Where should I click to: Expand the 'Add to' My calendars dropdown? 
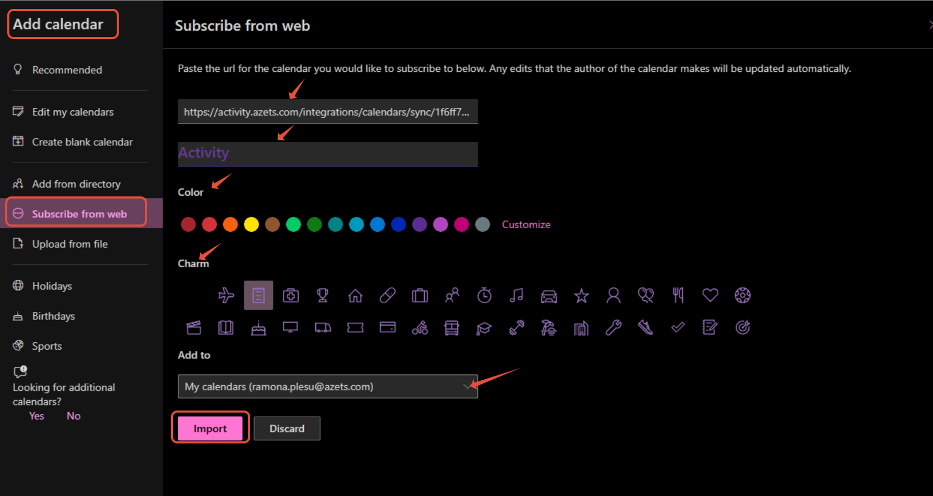328,387
